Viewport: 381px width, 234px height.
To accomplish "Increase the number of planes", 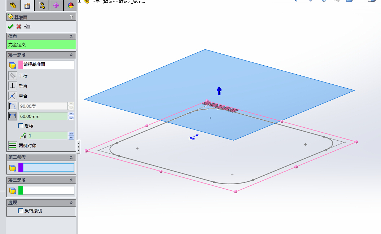I will click(x=71, y=133).
